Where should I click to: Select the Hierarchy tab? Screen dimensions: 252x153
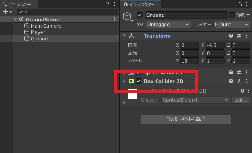click(x=17, y=4)
